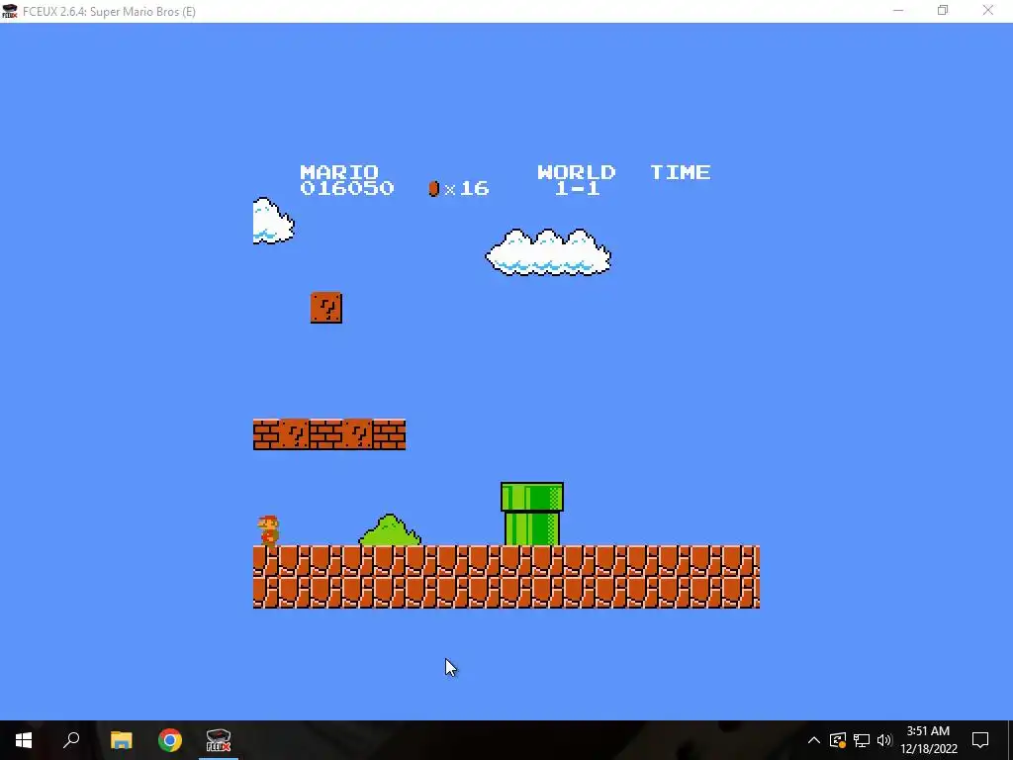This screenshot has height=760, width=1013.
Task: Click the small green bush
Action: (x=390, y=530)
